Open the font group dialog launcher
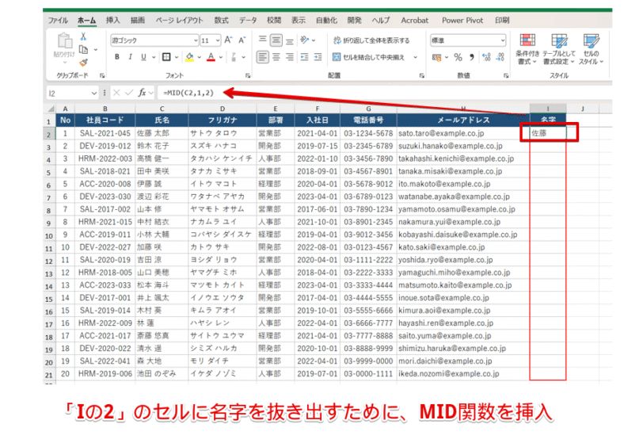 click(x=248, y=75)
